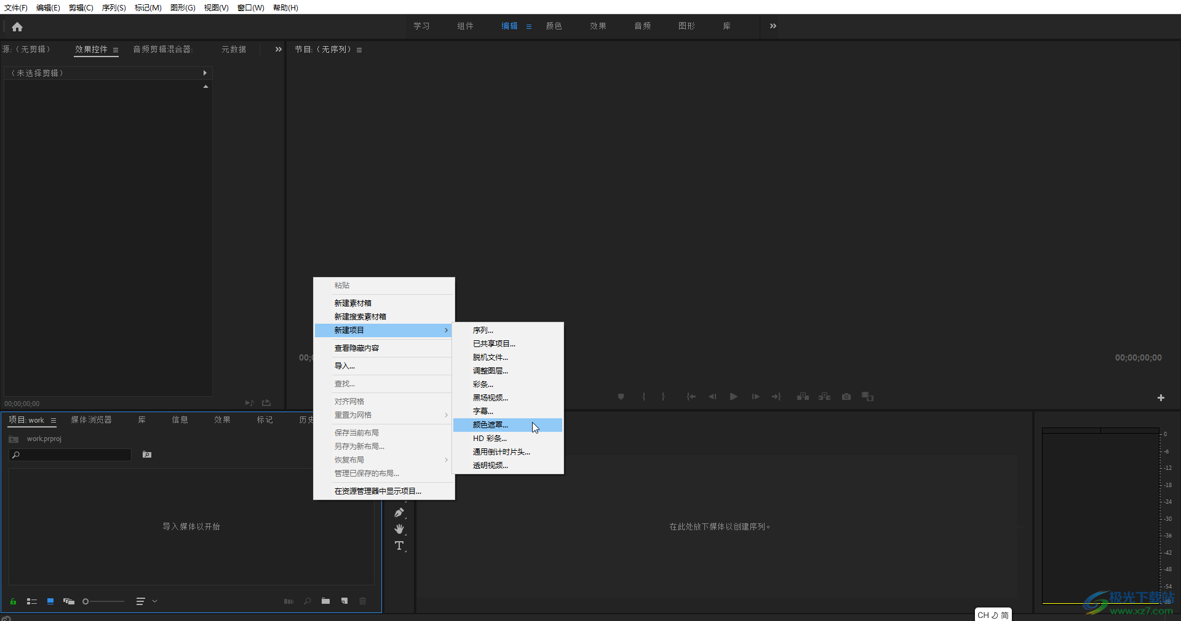Screen dimensions: 1181x621
Task: Create a new bin with folder icon
Action: [325, 601]
